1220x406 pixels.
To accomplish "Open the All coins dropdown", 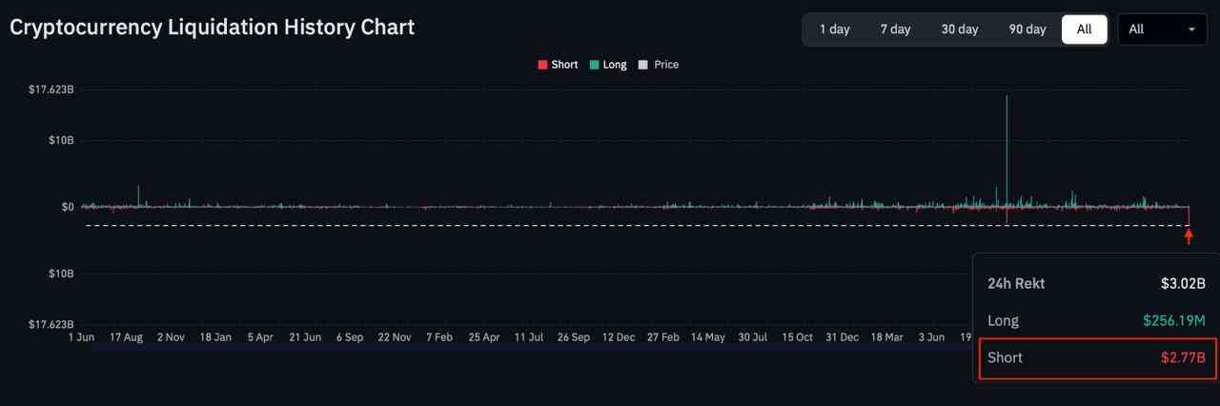I will pos(1162,30).
